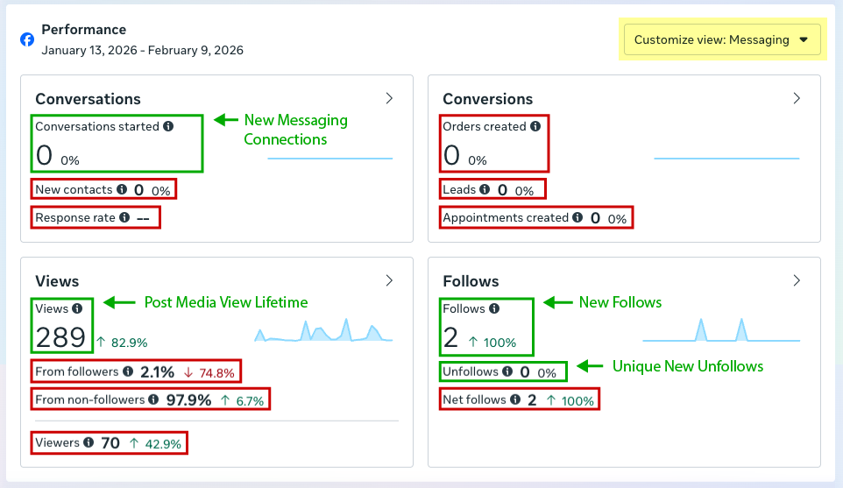The height and width of the screenshot is (488, 843).
Task: Expand the Conversions card chevron
Action: [797, 98]
